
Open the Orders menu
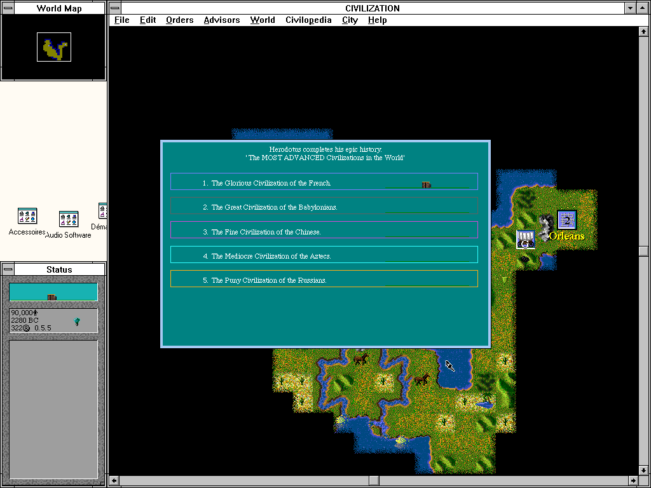(x=179, y=20)
